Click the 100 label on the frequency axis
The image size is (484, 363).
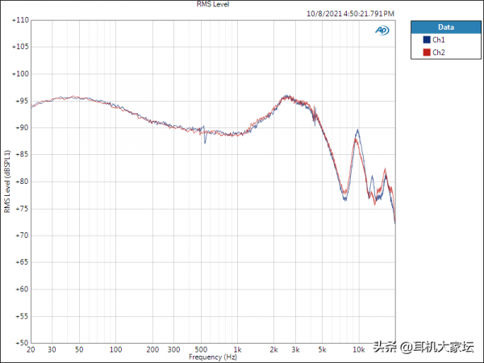pos(115,350)
